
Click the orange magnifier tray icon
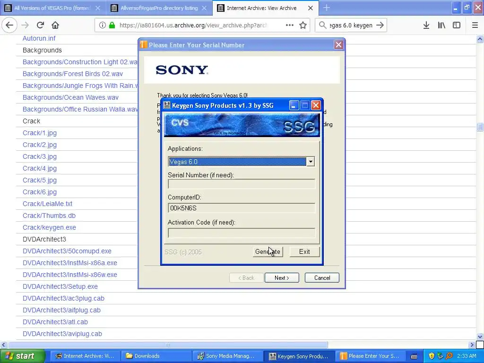click(449, 356)
